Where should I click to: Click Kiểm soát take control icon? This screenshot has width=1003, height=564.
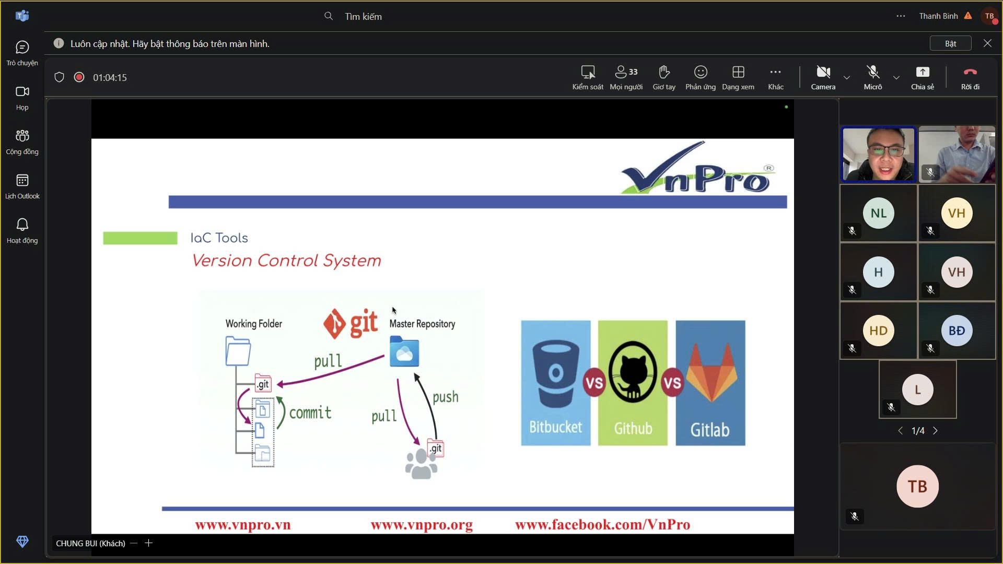pos(588,77)
